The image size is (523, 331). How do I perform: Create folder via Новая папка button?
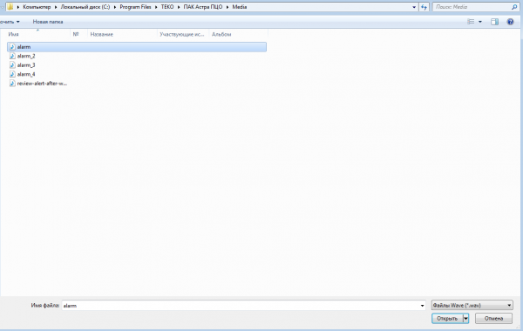[48, 22]
